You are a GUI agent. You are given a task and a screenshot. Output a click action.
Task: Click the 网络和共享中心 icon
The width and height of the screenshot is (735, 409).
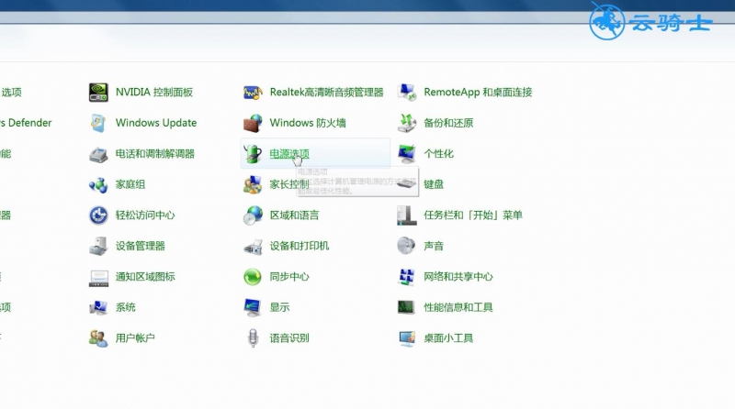coord(407,277)
